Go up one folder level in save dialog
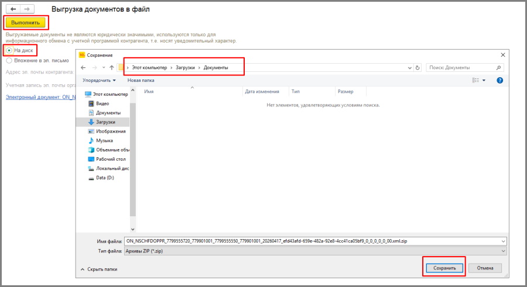527x287 pixels. 111,68
